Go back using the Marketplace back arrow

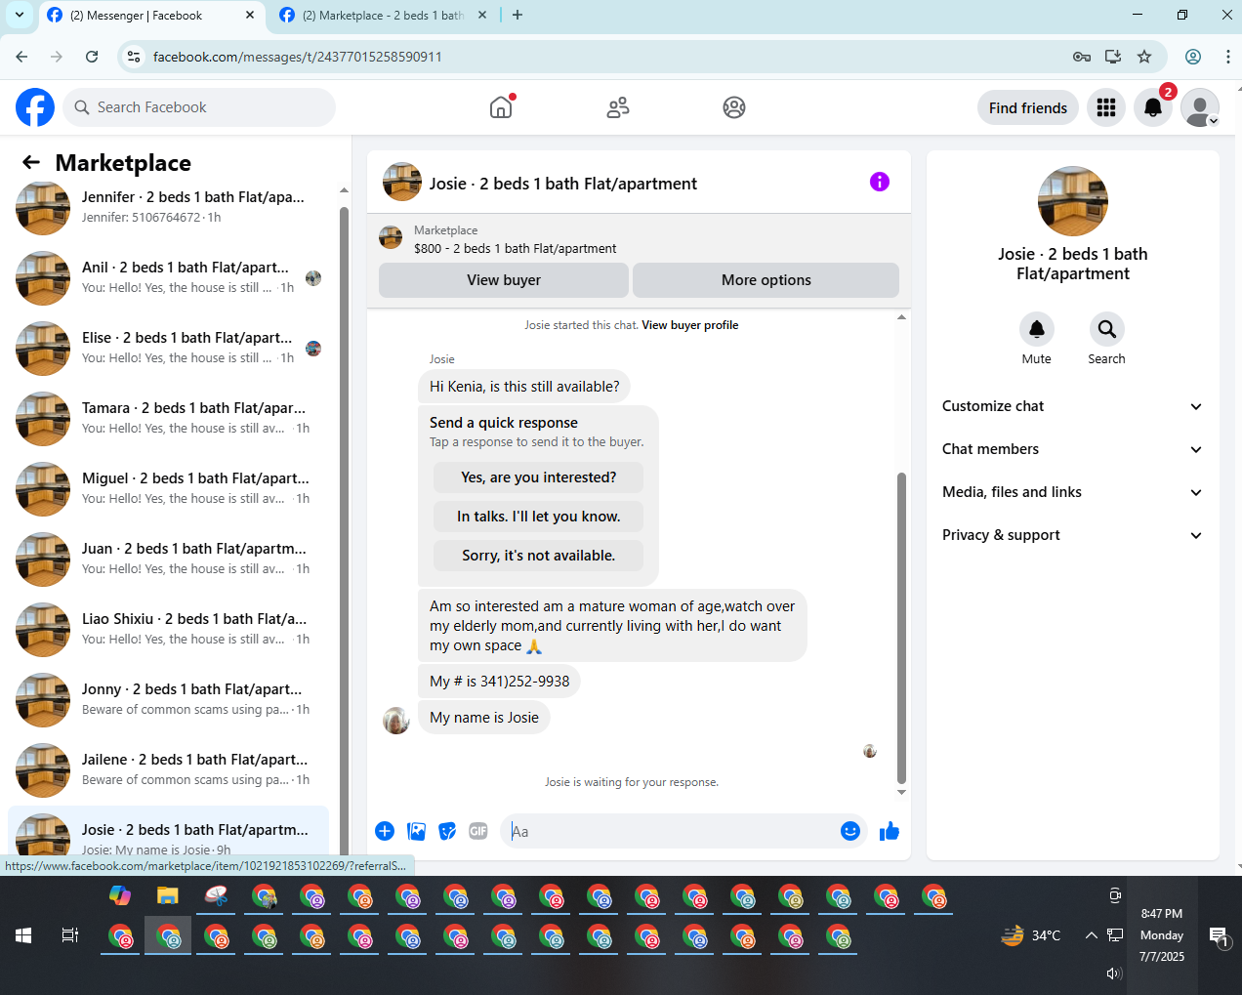(31, 162)
